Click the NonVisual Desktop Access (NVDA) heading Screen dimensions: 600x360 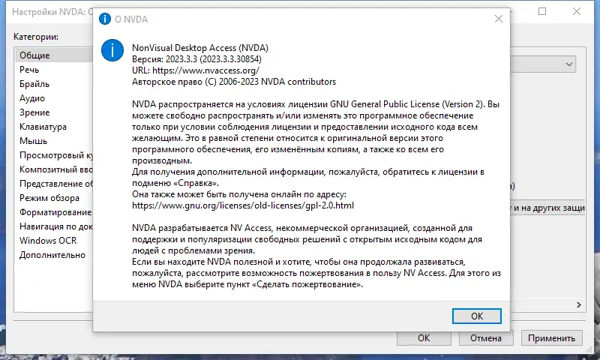pyautogui.click(x=200, y=48)
